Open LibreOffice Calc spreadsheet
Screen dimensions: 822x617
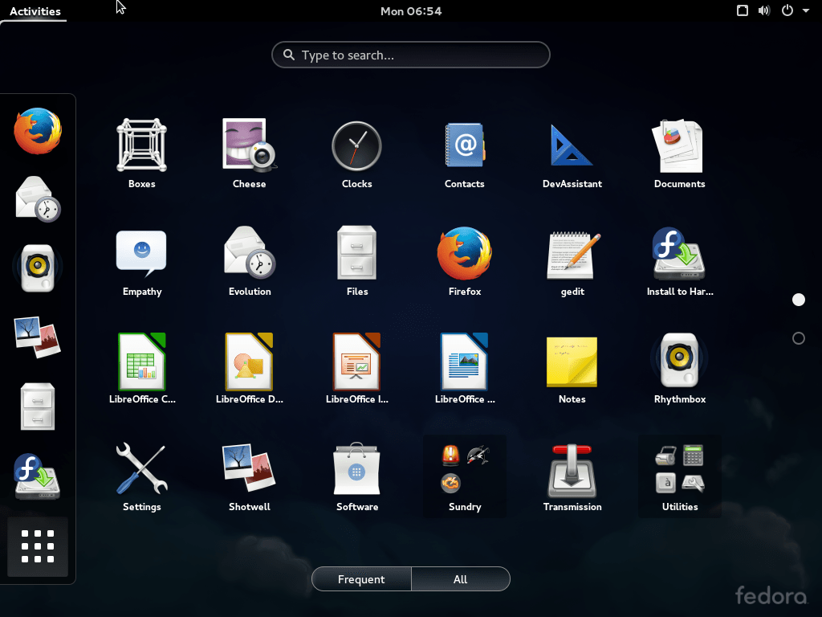click(x=141, y=368)
